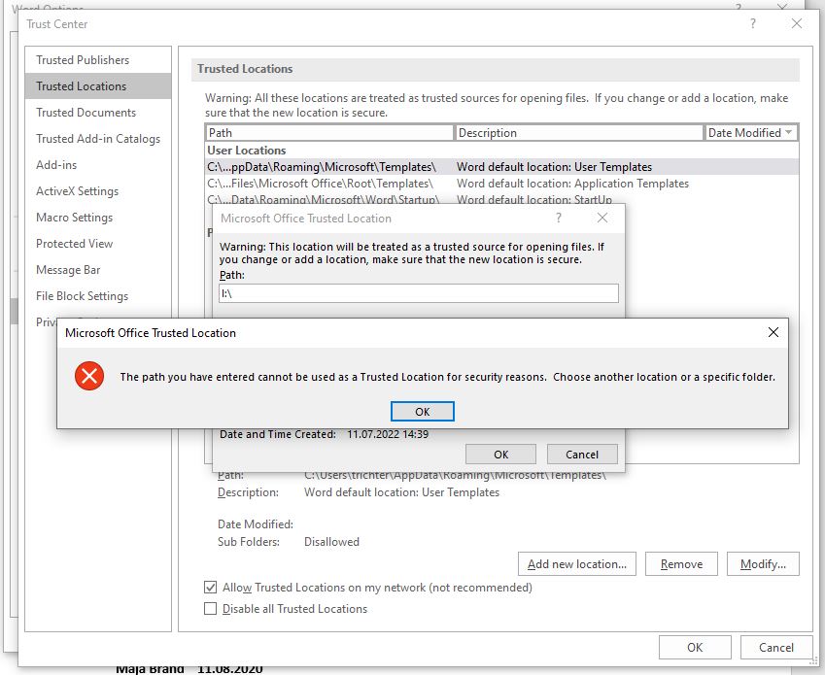Toggle Allow Trusted Locations on my network
Image resolution: width=825 pixels, height=675 pixels.
pyautogui.click(x=210, y=588)
